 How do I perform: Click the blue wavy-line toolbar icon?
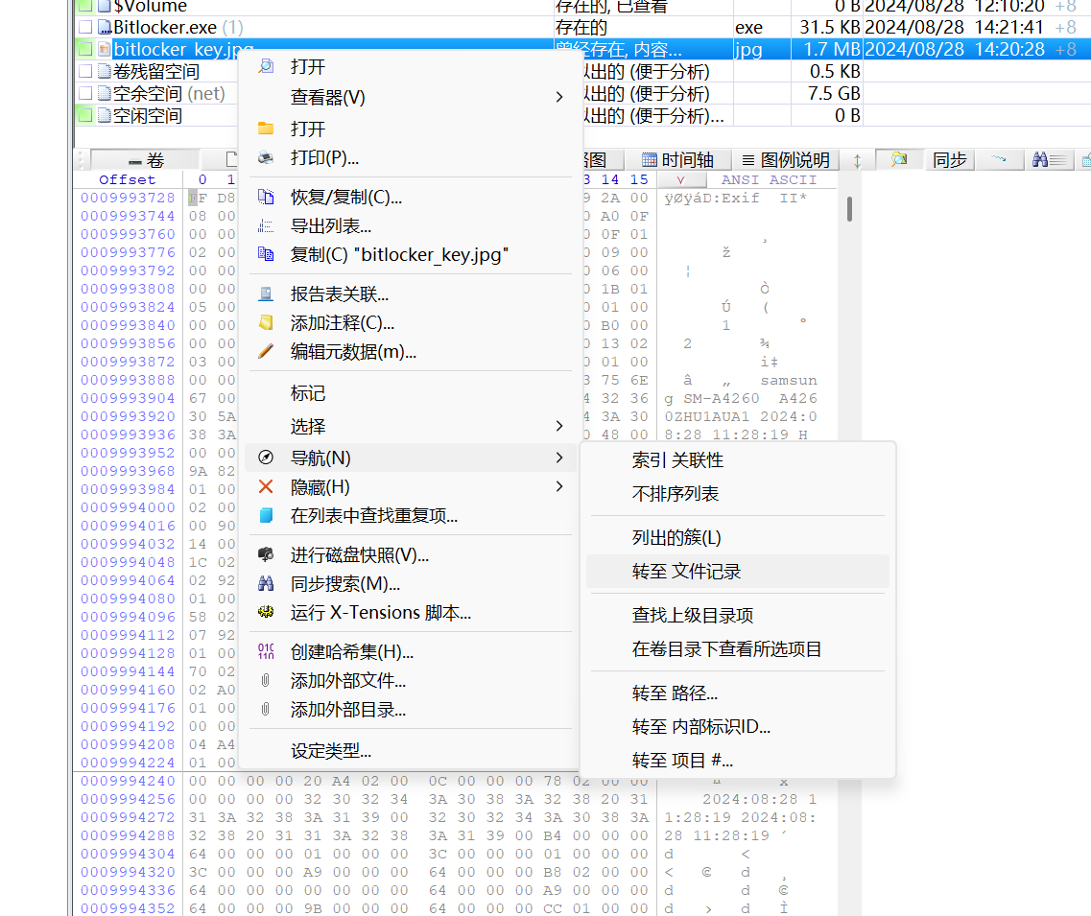coord(999,160)
